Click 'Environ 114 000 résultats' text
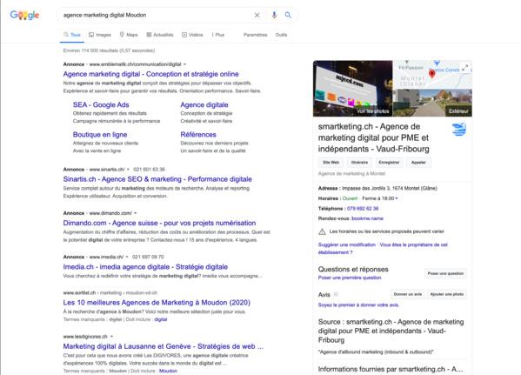 coord(109,50)
